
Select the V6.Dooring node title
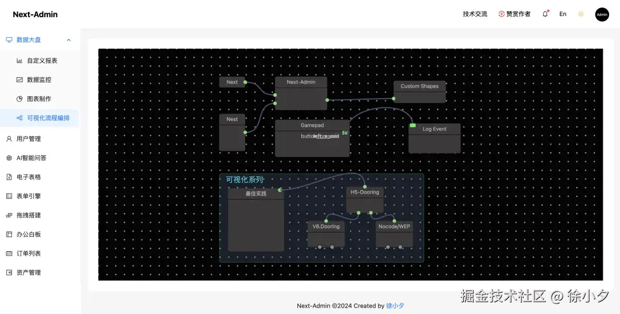coord(326,227)
